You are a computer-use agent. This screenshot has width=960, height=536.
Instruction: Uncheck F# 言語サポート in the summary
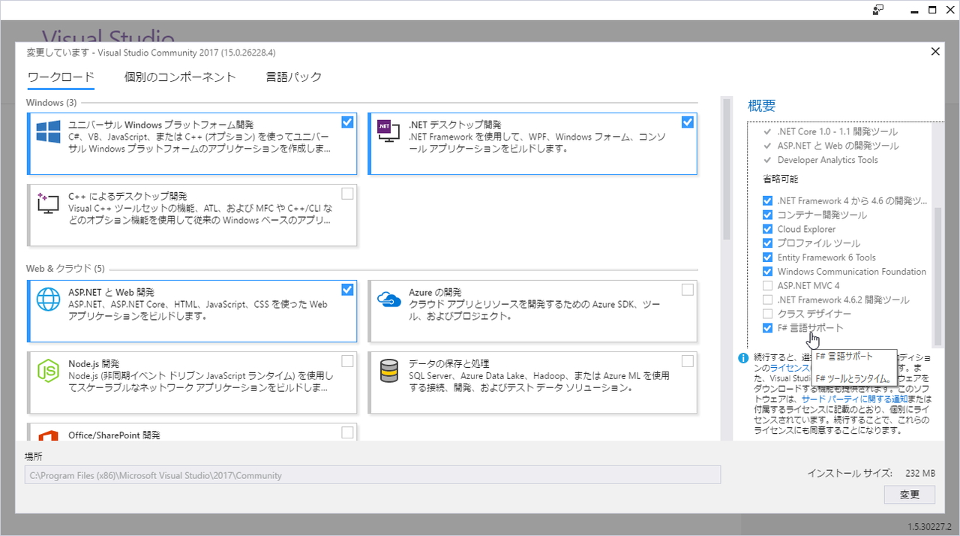[x=767, y=328]
